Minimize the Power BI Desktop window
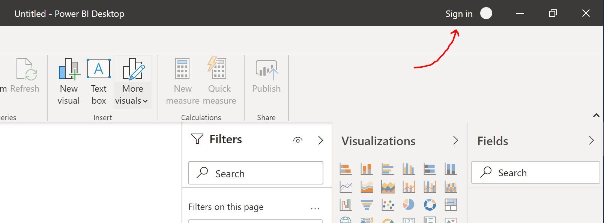 click(520, 13)
